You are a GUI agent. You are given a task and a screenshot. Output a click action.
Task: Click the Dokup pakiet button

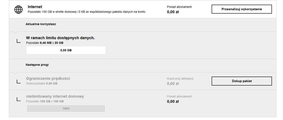[242, 81]
